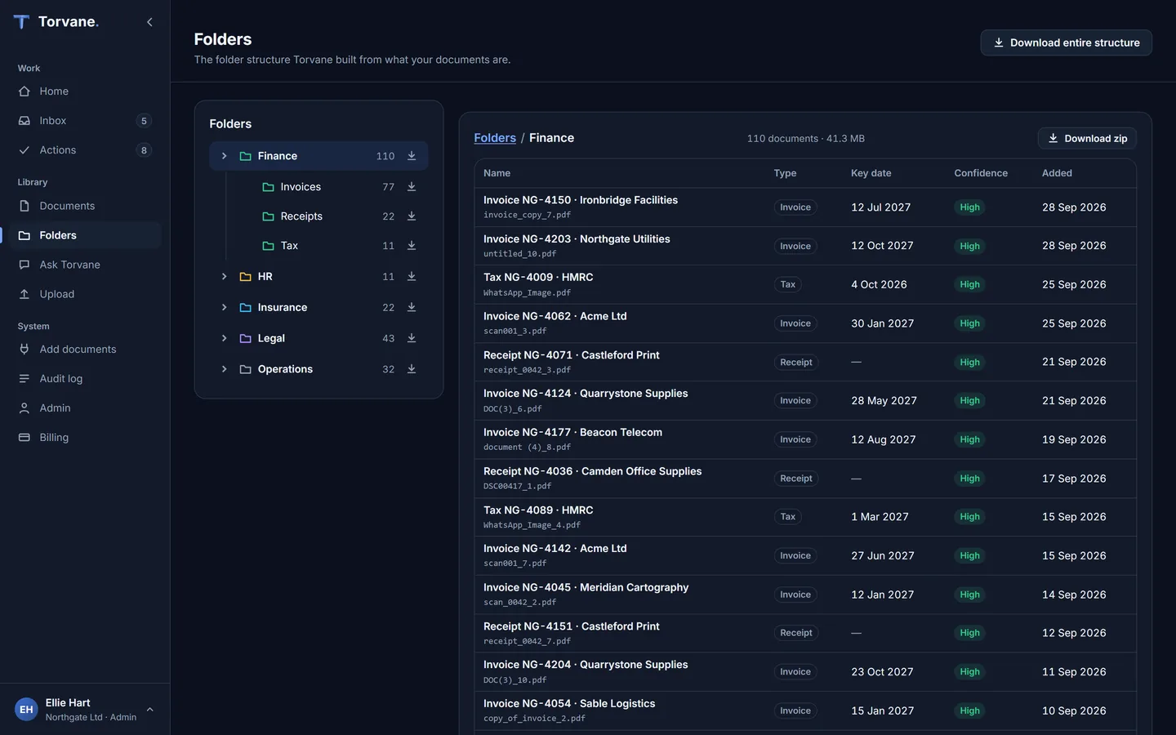The image size is (1176, 735).
Task: Download the Legal folder icon
Action: pos(412,338)
